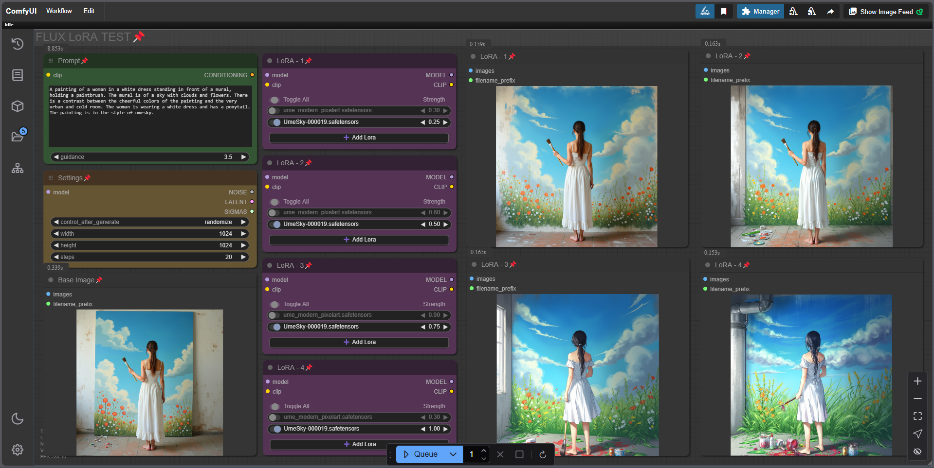Click the fit view canvas icon
Viewport: 934px width, 468px height.
(917, 416)
